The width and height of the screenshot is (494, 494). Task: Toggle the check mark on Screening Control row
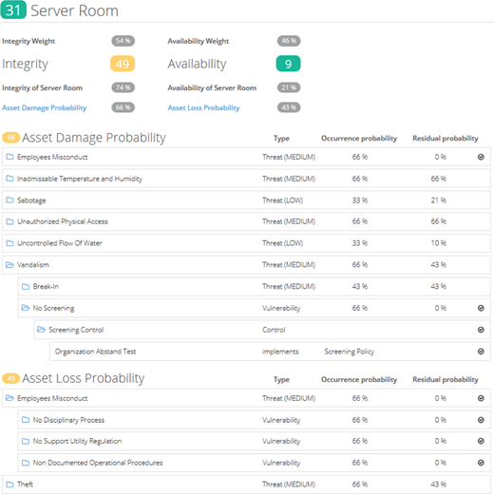pos(481,330)
